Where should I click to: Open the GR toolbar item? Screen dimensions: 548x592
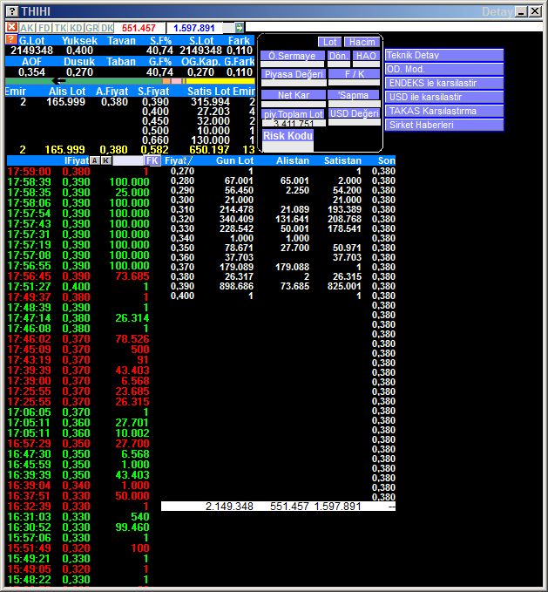click(91, 28)
